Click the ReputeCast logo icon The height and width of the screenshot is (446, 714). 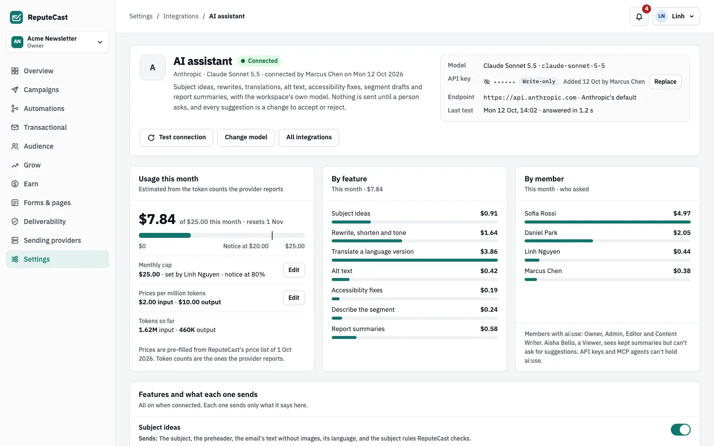tap(16, 17)
